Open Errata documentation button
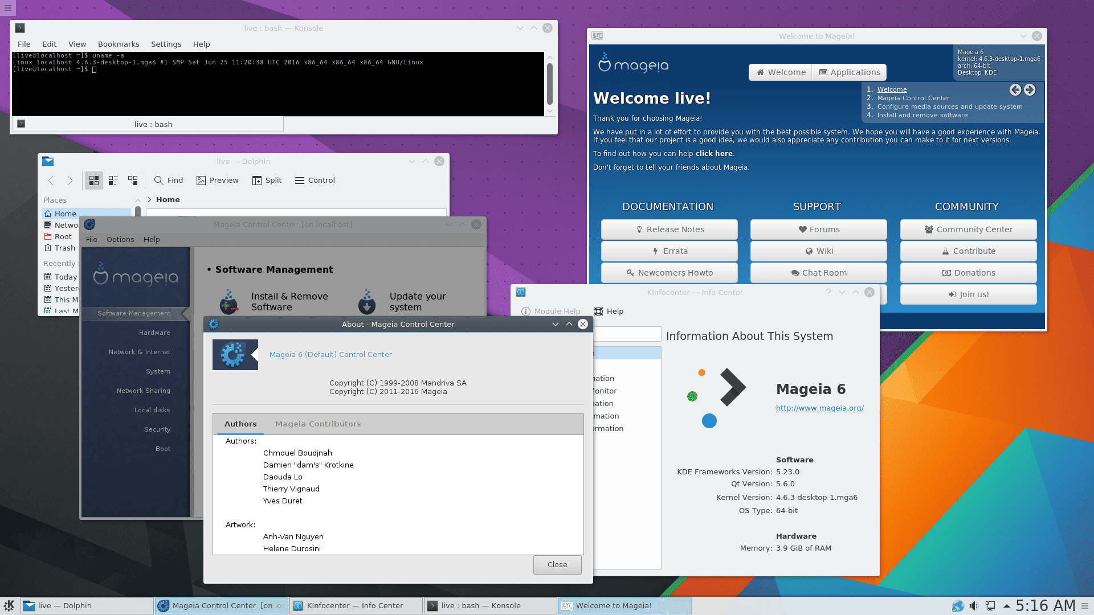This screenshot has width=1094, height=615. 670,251
